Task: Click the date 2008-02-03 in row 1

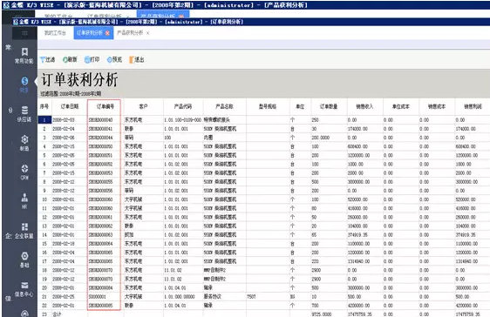Action: coord(64,120)
